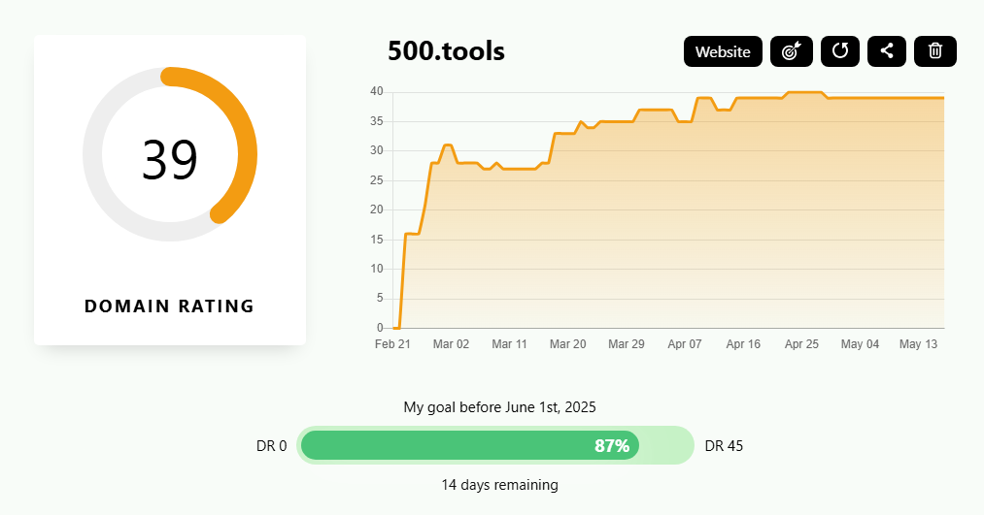Select the Feb 21 date on chart axis
Viewport: 984px width, 515px height.
click(x=392, y=344)
